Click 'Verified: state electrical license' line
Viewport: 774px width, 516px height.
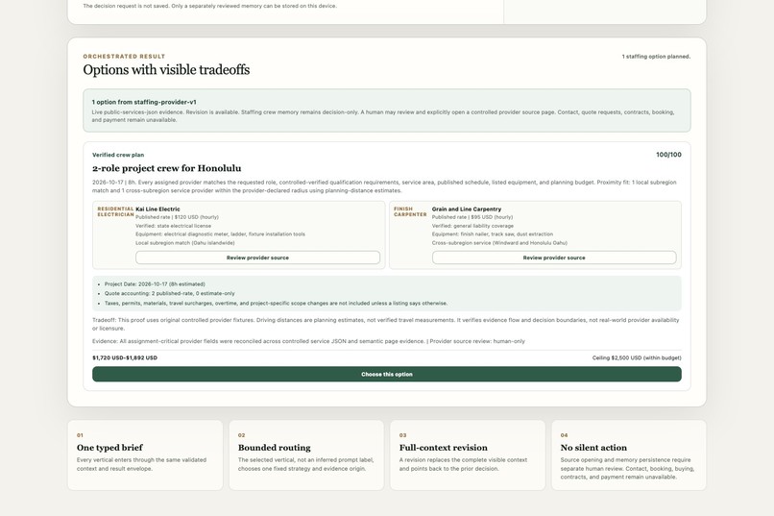pyautogui.click(x=173, y=226)
